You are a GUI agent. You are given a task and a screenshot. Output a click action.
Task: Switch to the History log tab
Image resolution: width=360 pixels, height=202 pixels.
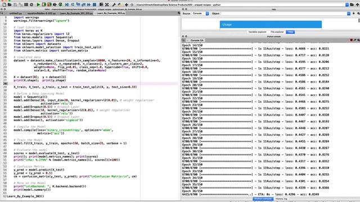[281, 199]
